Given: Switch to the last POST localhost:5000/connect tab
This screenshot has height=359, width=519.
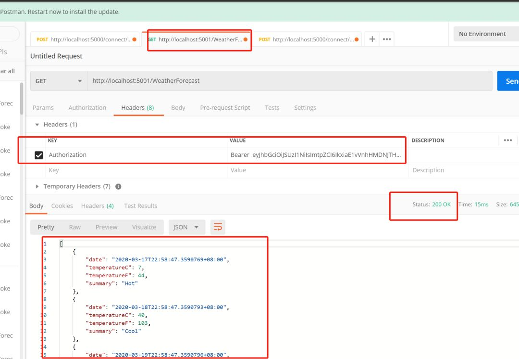Looking at the screenshot, I should pyautogui.click(x=309, y=39).
